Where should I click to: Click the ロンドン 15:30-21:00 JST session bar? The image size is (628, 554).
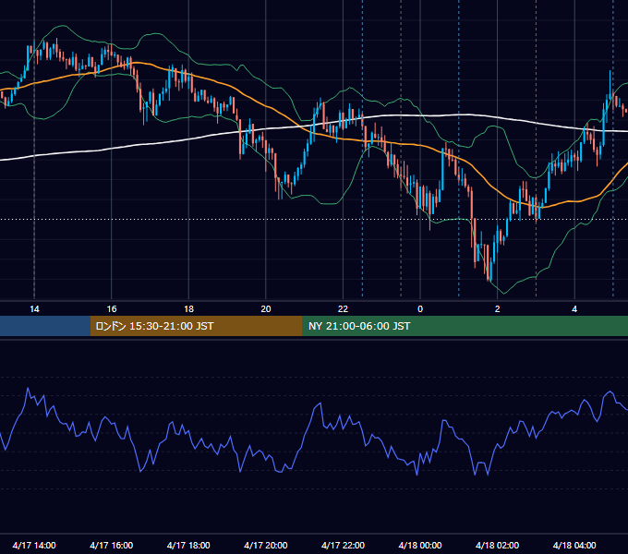click(x=196, y=326)
